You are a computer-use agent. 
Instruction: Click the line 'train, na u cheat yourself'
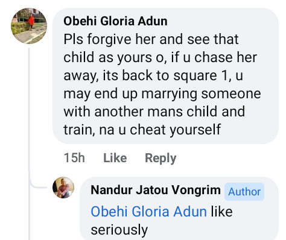142,130
